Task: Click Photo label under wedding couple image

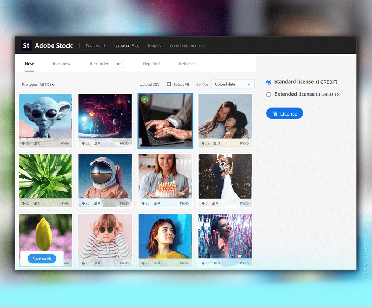Action: [244, 203]
